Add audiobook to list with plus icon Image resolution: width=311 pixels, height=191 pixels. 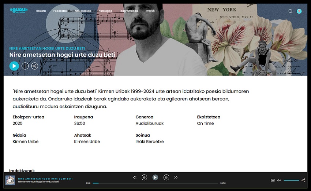(x=25, y=66)
